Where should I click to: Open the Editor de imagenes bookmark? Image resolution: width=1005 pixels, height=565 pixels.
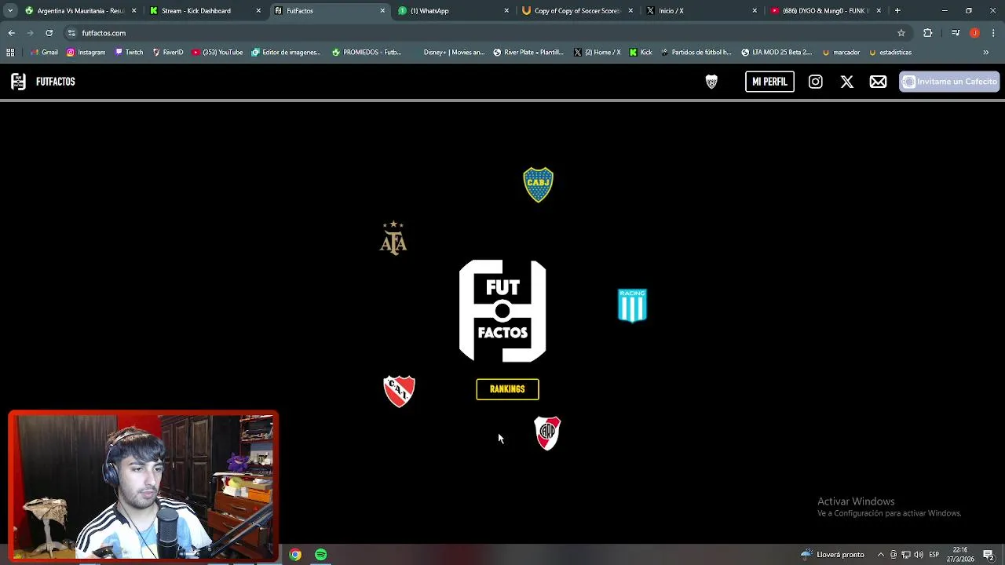(286, 53)
